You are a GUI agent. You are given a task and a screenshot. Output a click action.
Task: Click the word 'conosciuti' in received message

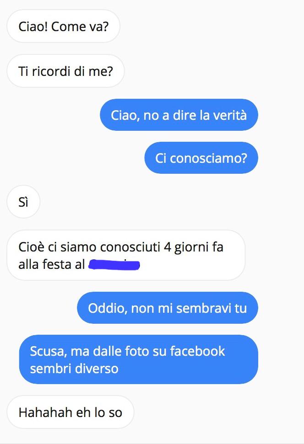tap(130, 247)
